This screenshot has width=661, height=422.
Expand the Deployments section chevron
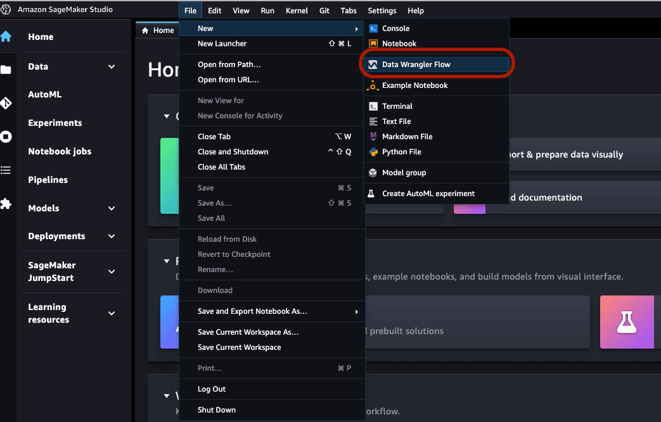pos(112,237)
